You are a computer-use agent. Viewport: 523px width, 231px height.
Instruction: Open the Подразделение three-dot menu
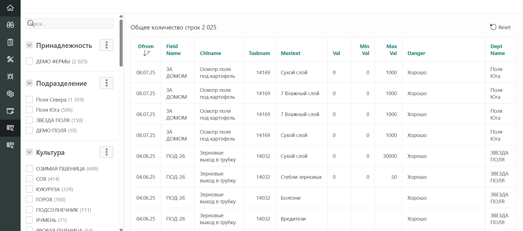coord(106,83)
